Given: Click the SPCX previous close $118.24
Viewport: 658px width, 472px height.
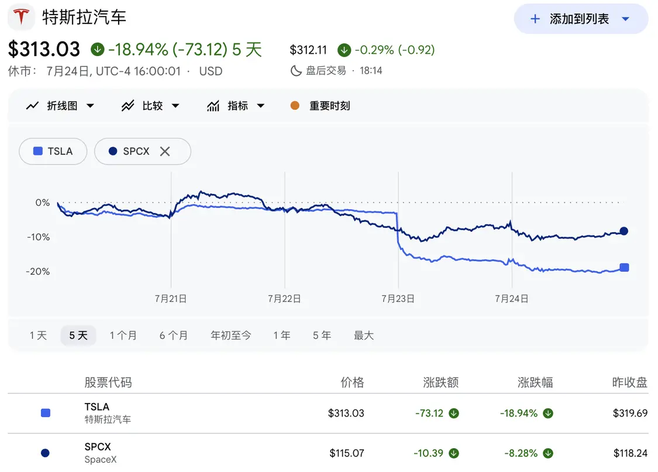Looking at the screenshot, I should (x=631, y=453).
